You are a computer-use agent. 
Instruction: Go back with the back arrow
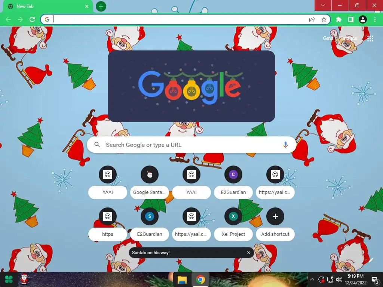click(x=8, y=19)
